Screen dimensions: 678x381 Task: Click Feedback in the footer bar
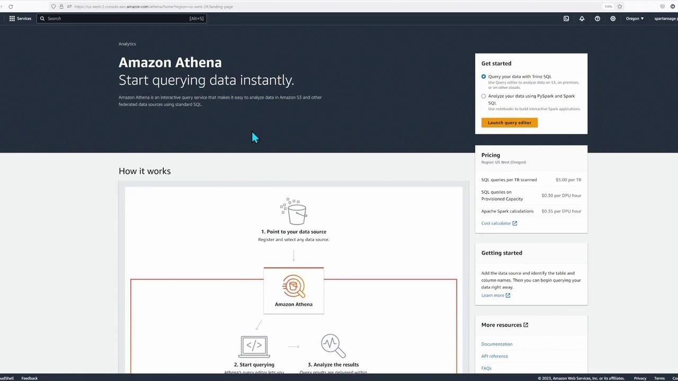tap(30, 378)
